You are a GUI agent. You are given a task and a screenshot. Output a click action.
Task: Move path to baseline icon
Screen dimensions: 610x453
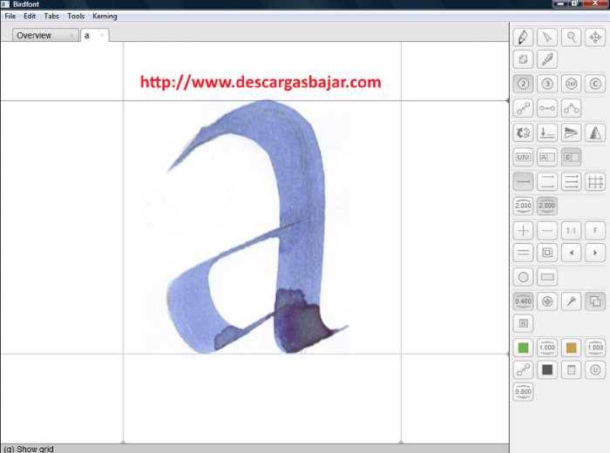(x=547, y=133)
